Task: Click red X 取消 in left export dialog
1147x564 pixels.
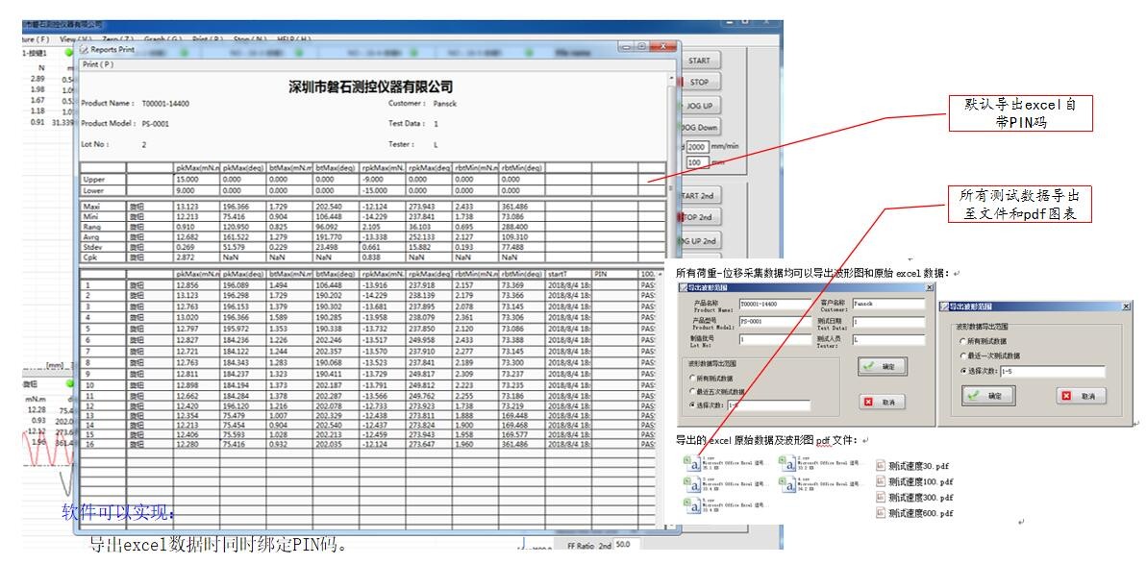Action: pyautogui.click(x=881, y=403)
